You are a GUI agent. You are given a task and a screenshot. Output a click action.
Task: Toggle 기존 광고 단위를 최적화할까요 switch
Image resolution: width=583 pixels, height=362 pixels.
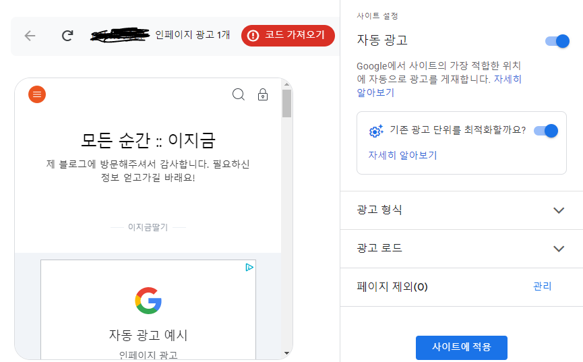(546, 131)
